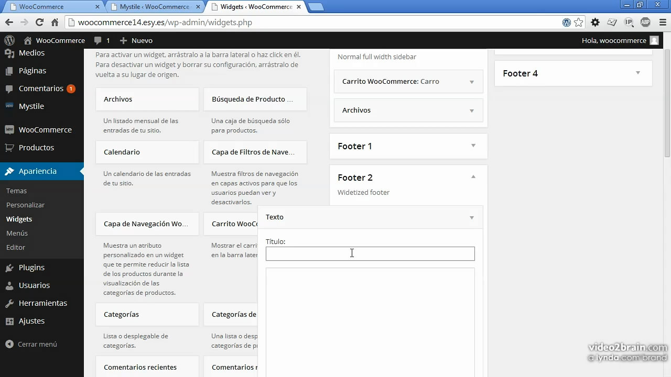
Task: Click the comments count 1 badge in sidebar
Action: pyautogui.click(x=71, y=88)
